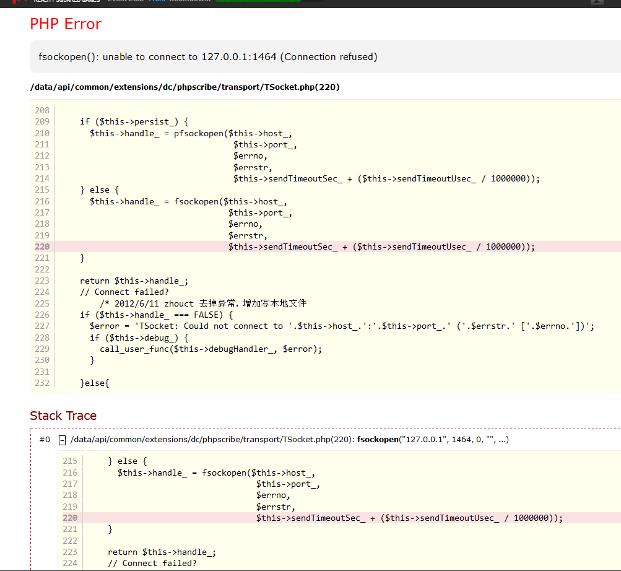Click the return $this->handle_ line 223
This screenshot has height=571, width=621.
click(x=134, y=281)
